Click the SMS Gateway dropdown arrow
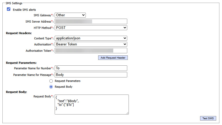222x125 pixels. tap(83, 15)
